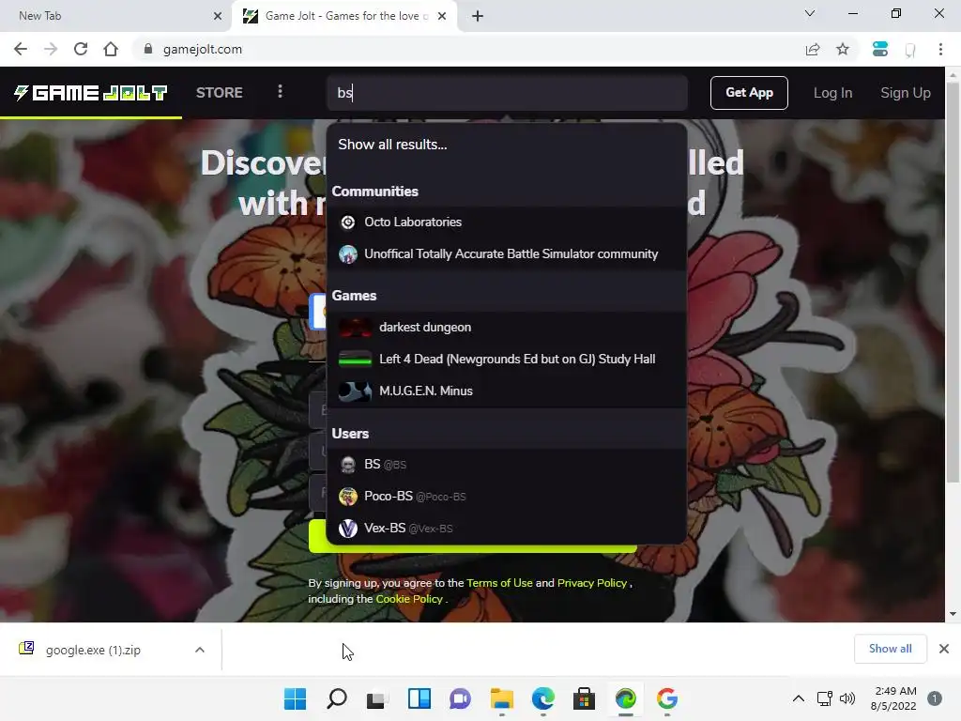Click the Game Jolt logo
The width and height of the screenshot is (961, 721).
click(91, 93)
